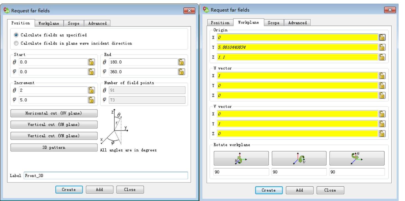The width and height of the screenshot is (405, 201).
Task: Edit the U vector Y field
Action: [297, 85]
